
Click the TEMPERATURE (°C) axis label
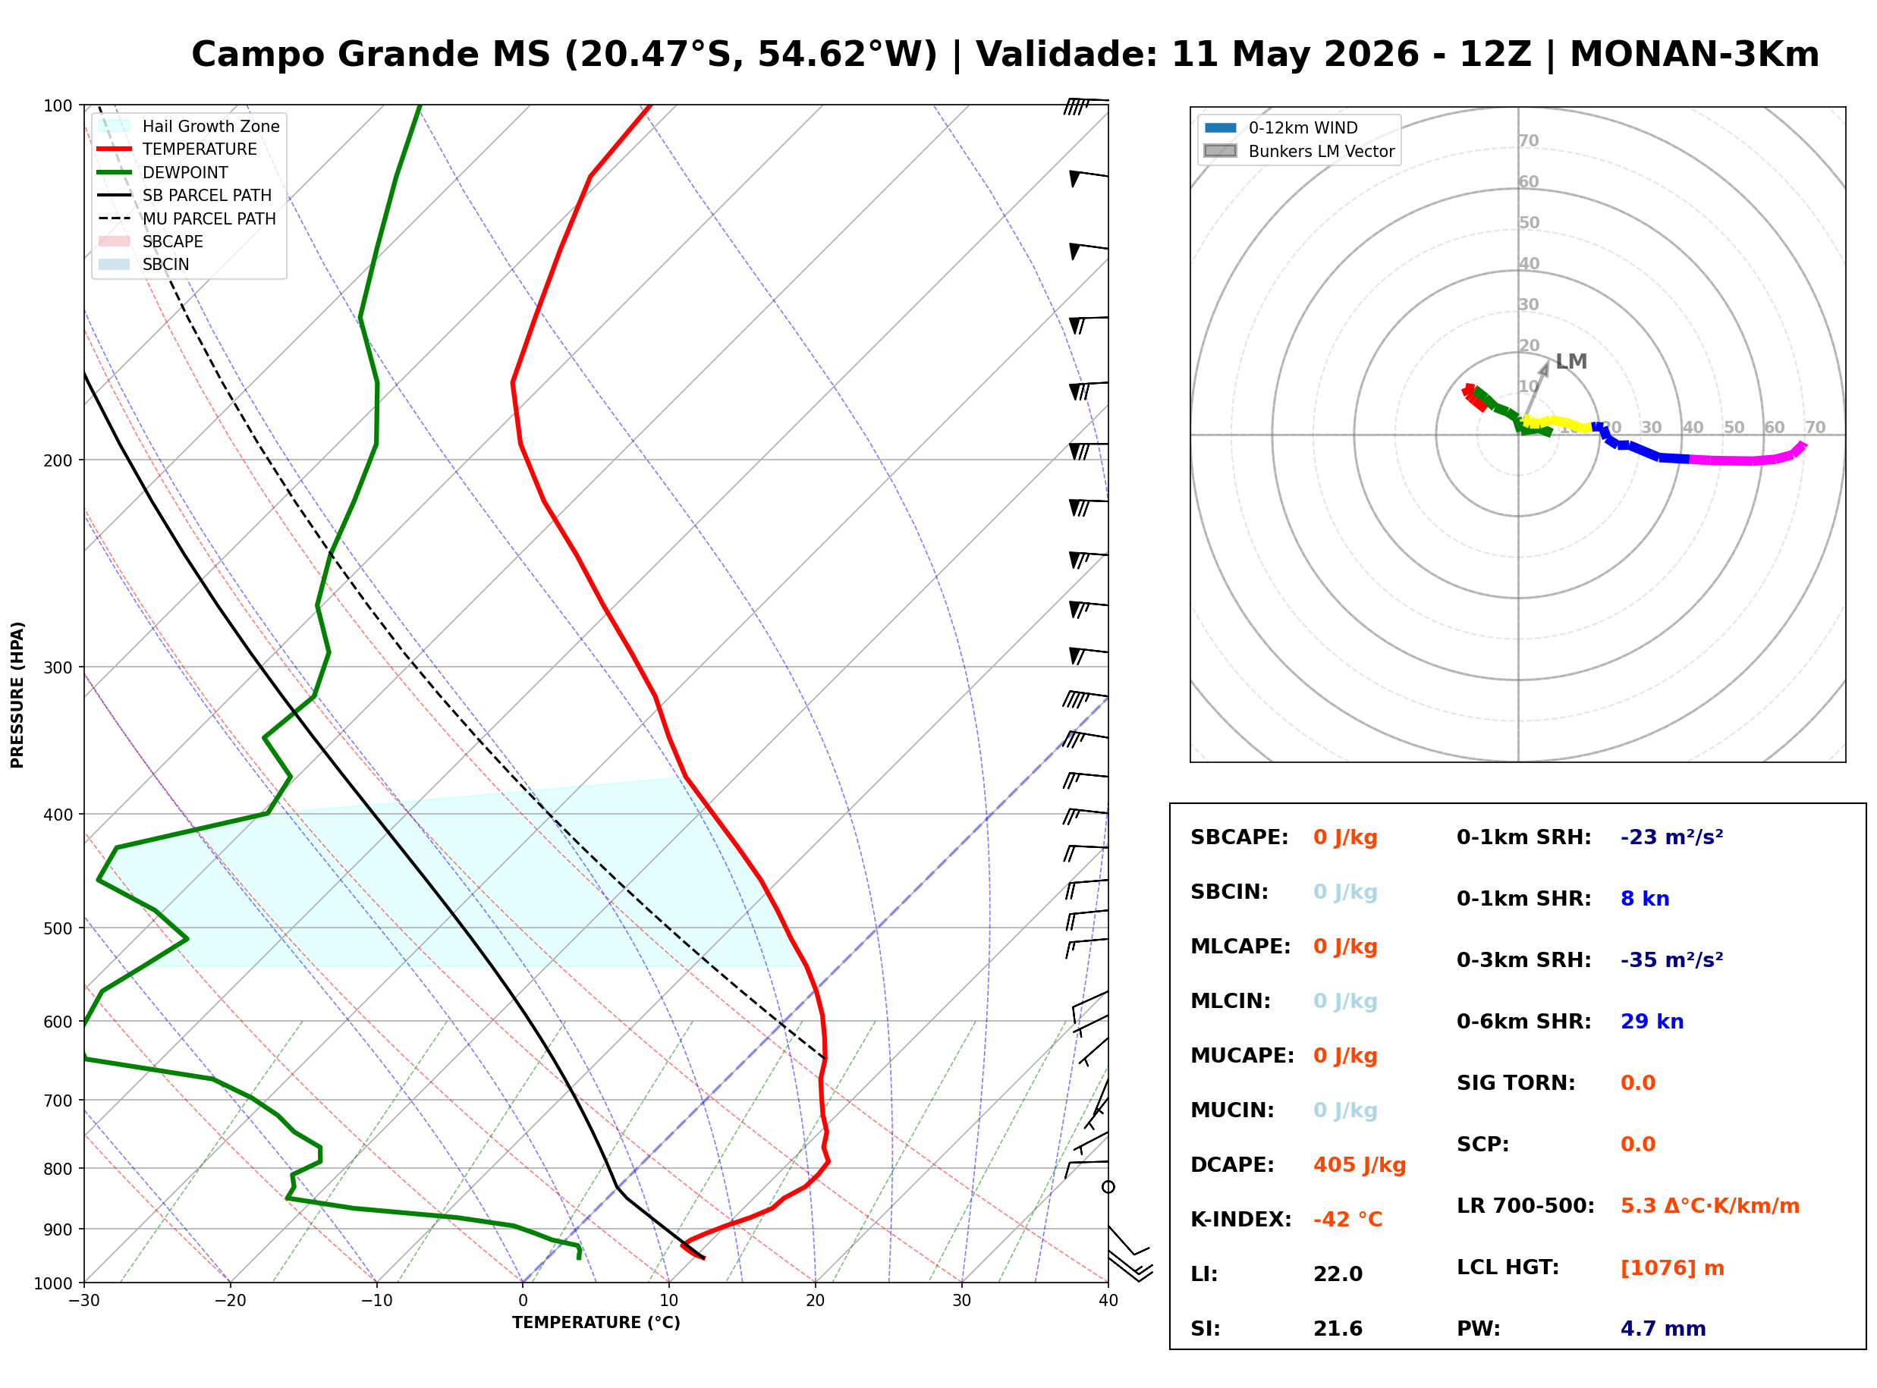click(x=596, y=1323)
